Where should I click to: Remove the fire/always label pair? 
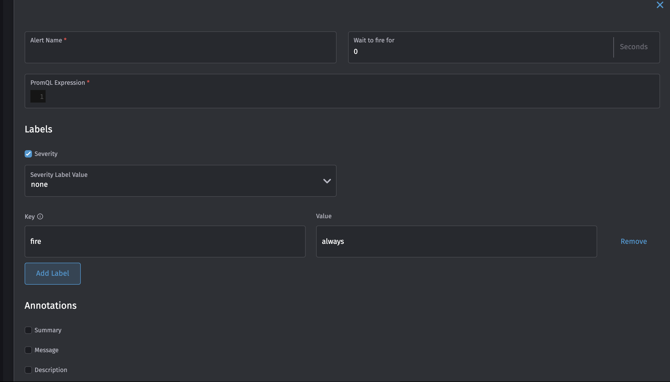[634, 241]
